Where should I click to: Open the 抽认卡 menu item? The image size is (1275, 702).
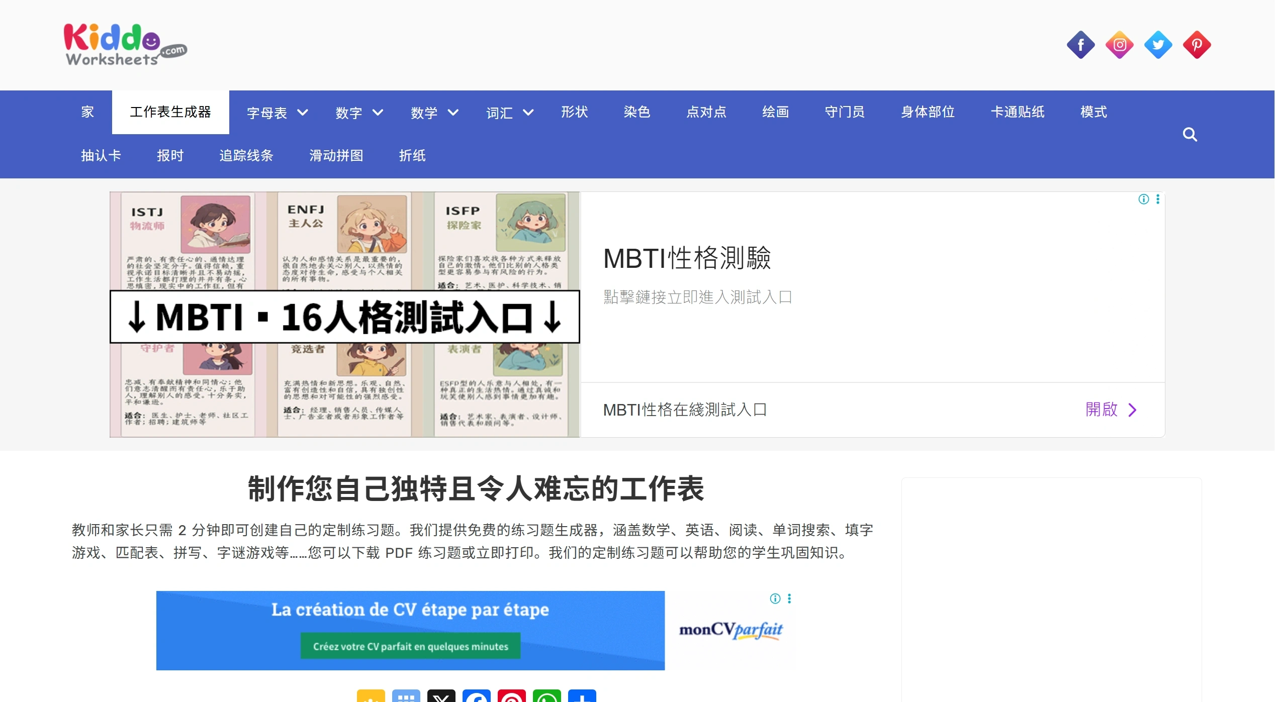[x=101, y=156]
